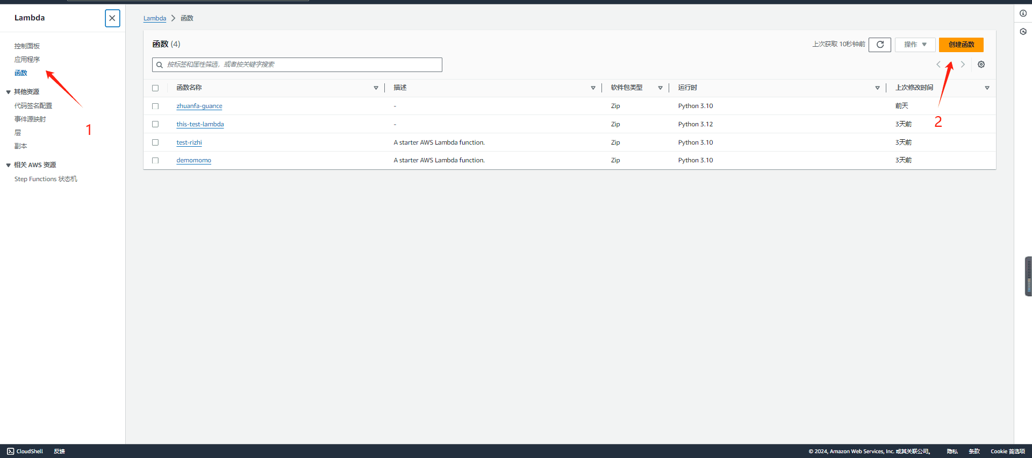
Task: Open the hexagon settings icon below info icon
Action: [x=1023, y=32]
